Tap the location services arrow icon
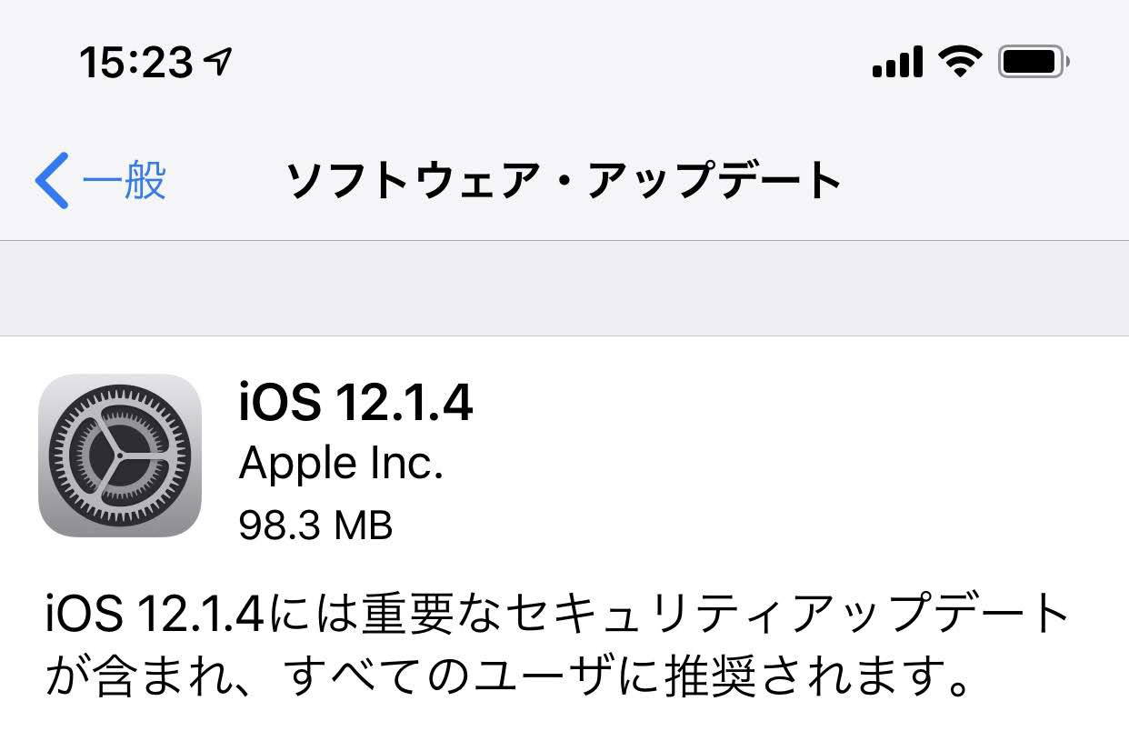Image resolution: width=1129 pixels, height=731 pixels. coord(220,62)
